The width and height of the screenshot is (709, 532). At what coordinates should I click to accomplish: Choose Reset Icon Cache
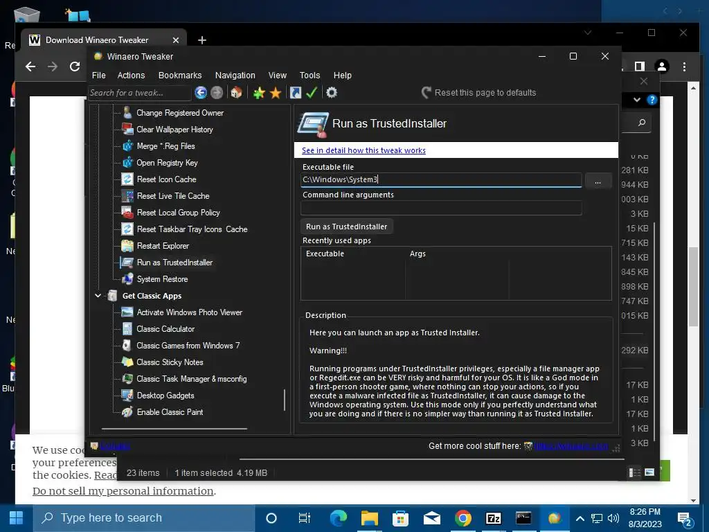(x=166, y=179)
